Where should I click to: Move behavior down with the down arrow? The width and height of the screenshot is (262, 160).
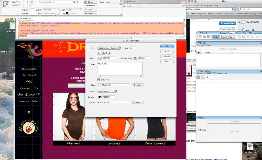220,77
